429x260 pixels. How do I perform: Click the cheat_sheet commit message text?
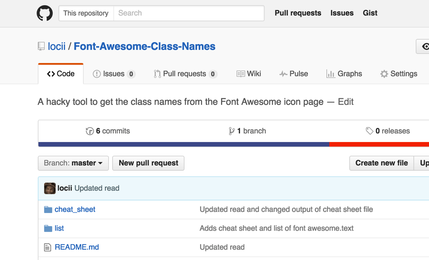pos(286,210)
